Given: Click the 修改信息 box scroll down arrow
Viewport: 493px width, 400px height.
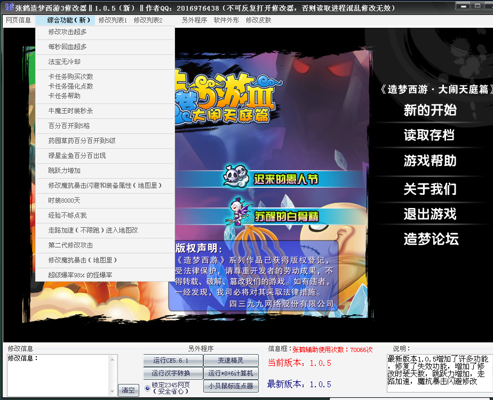Looking at the screenshot, I should 112,391.
